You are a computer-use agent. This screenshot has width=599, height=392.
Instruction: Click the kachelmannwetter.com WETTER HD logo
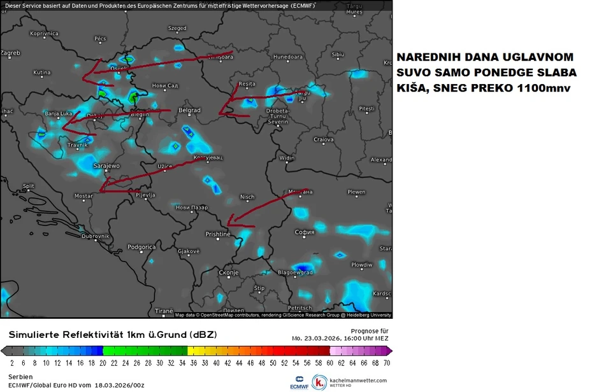[349, 382]
